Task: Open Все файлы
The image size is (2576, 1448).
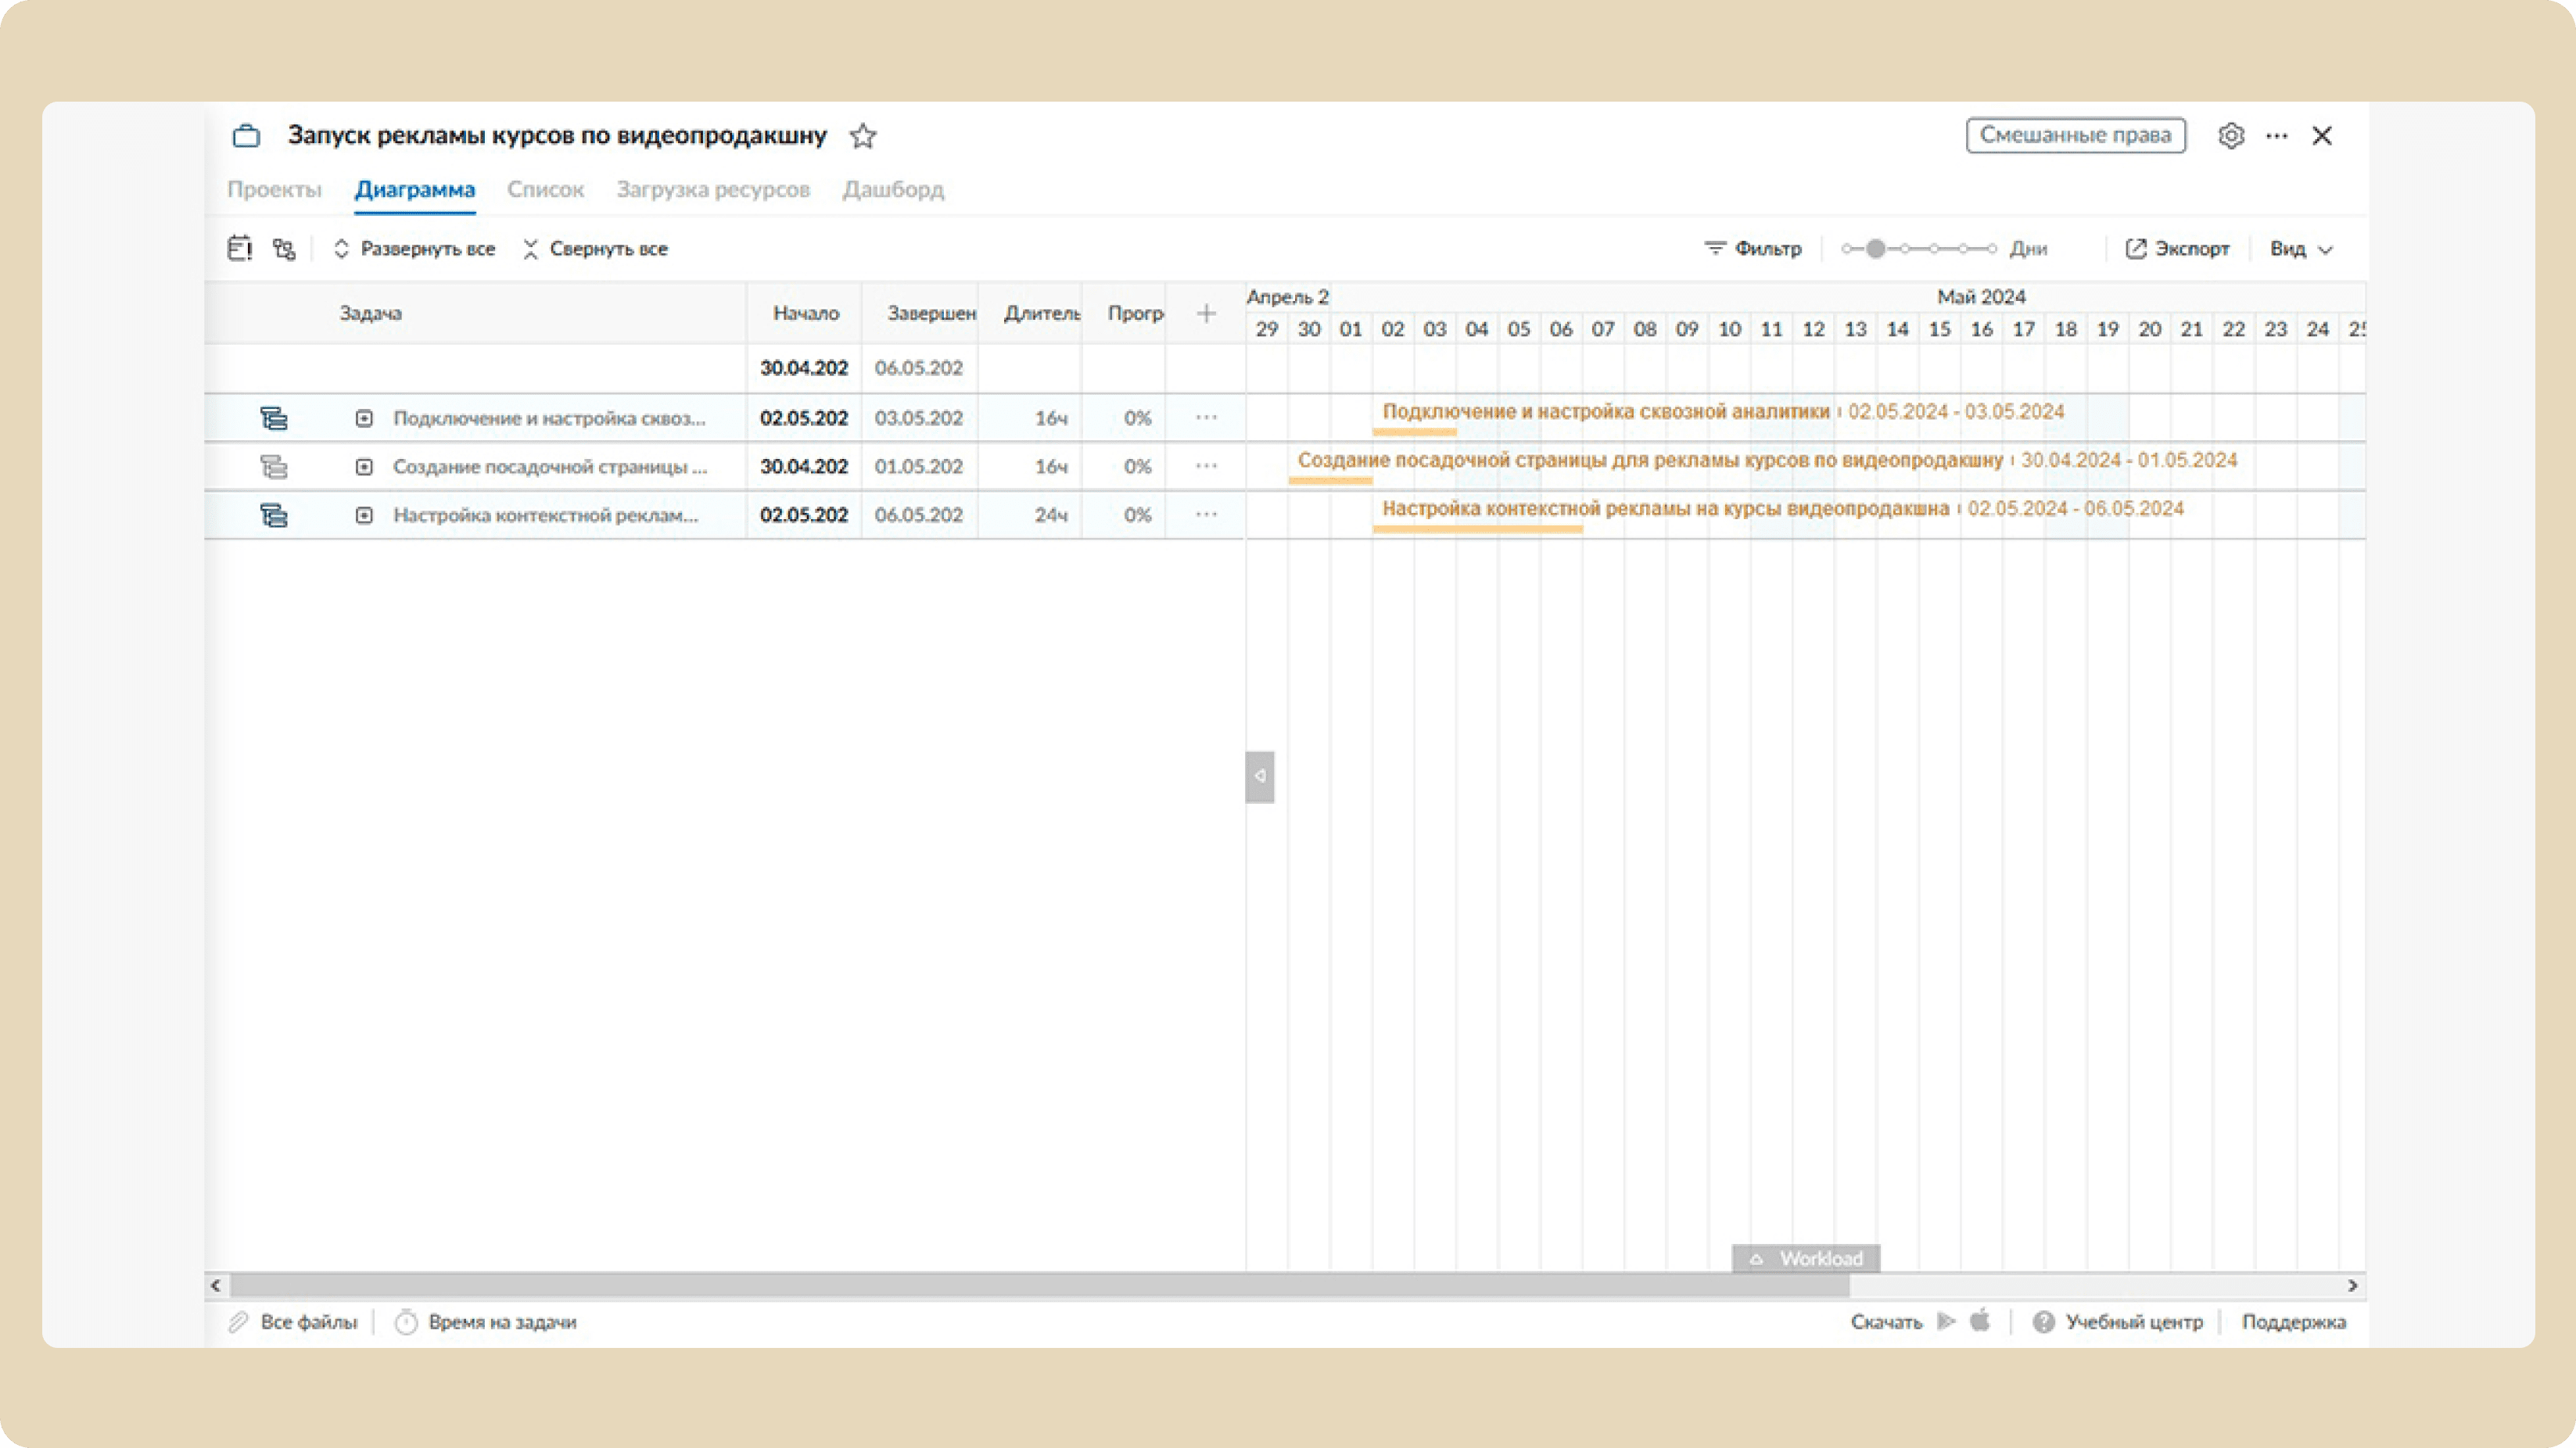Action: tap(293, 1322)
